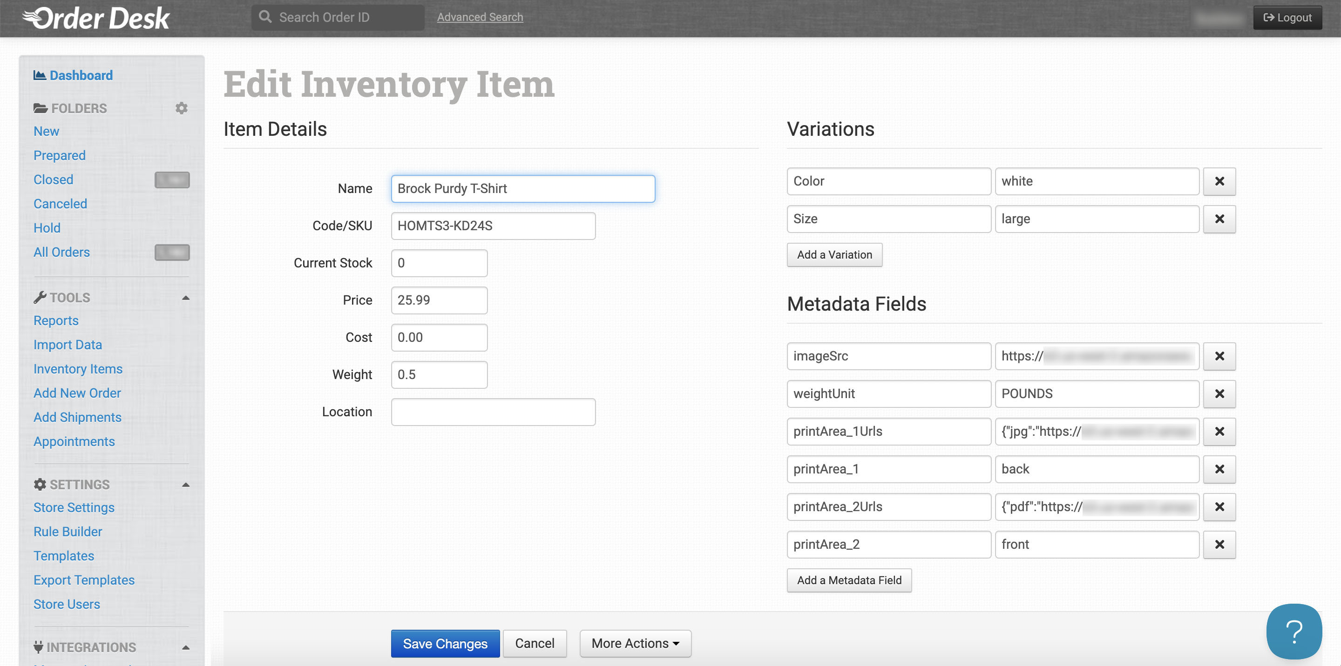Viewport: 1341px width, 666px height.
Task: Remove the weightUnit metadata field
Action: (1219, 393)
